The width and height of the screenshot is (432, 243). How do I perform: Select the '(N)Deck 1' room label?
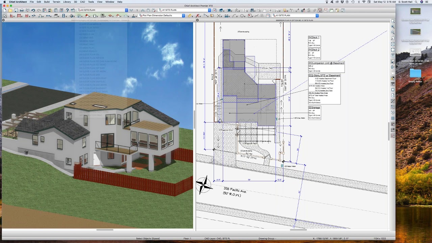tap(314, 37)
